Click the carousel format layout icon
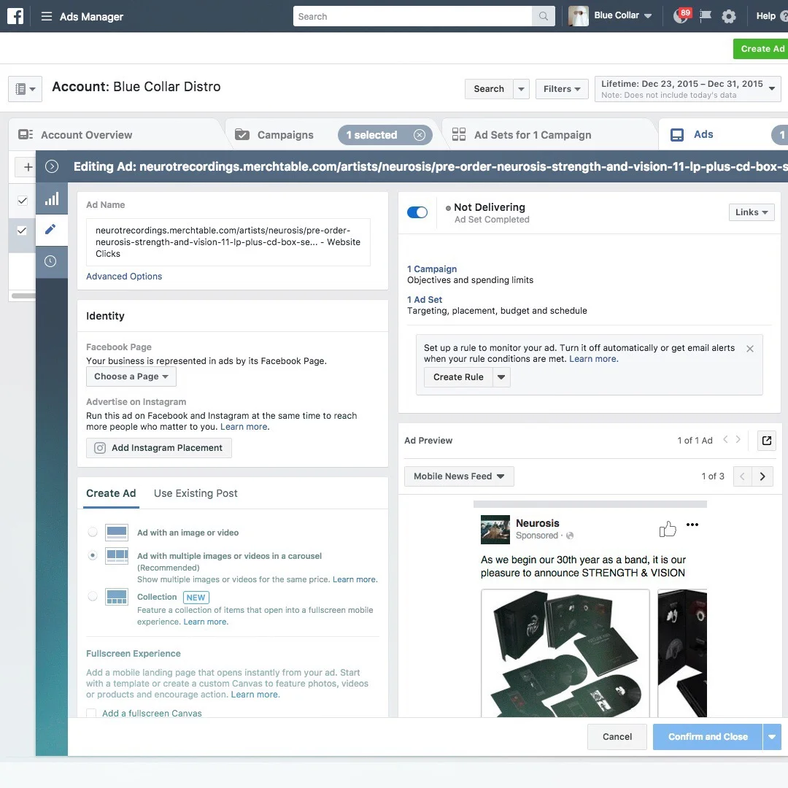 coord(117,556)
